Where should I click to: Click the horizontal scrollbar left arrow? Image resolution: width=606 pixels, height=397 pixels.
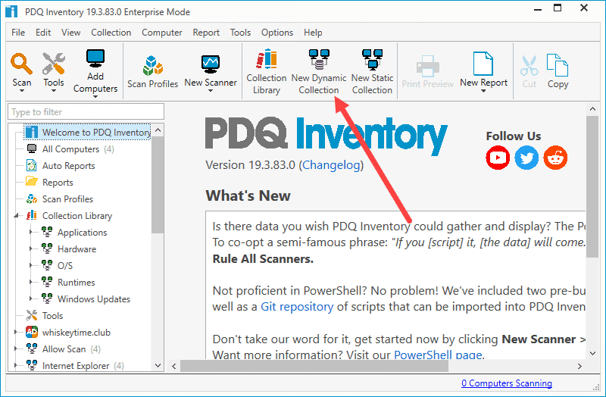(174, 366)
